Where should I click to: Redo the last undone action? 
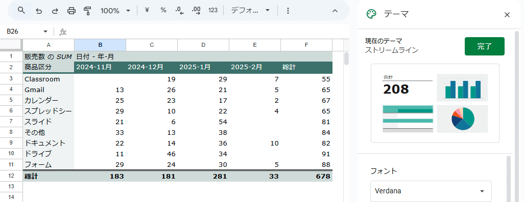55,11
